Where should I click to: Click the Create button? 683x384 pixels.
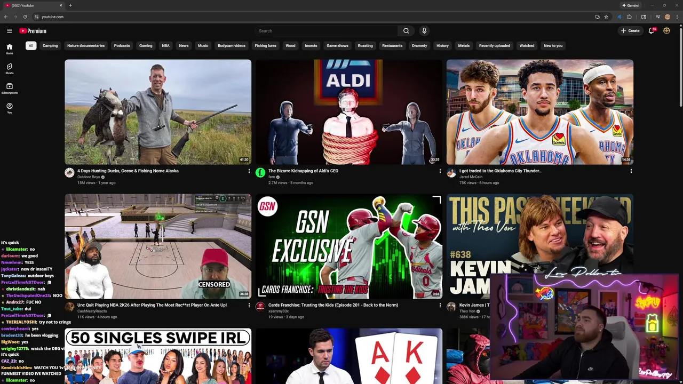[x=630, y=31]
